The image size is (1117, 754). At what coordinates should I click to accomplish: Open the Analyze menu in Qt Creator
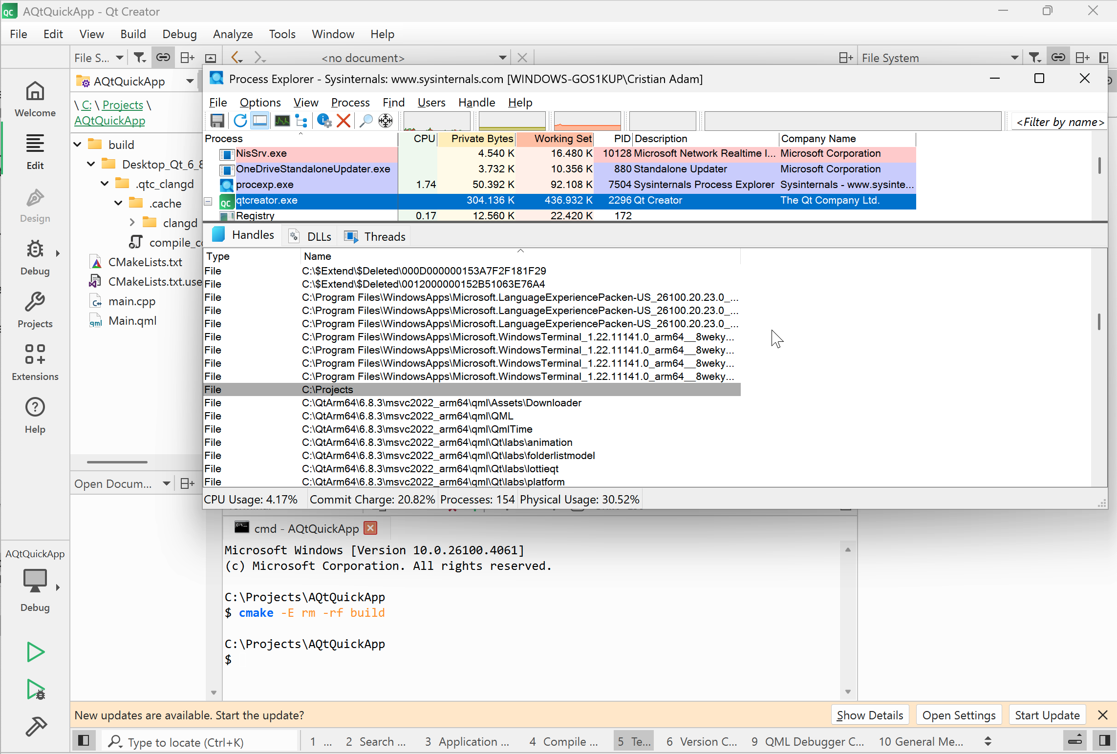click(x=233, y=34)
